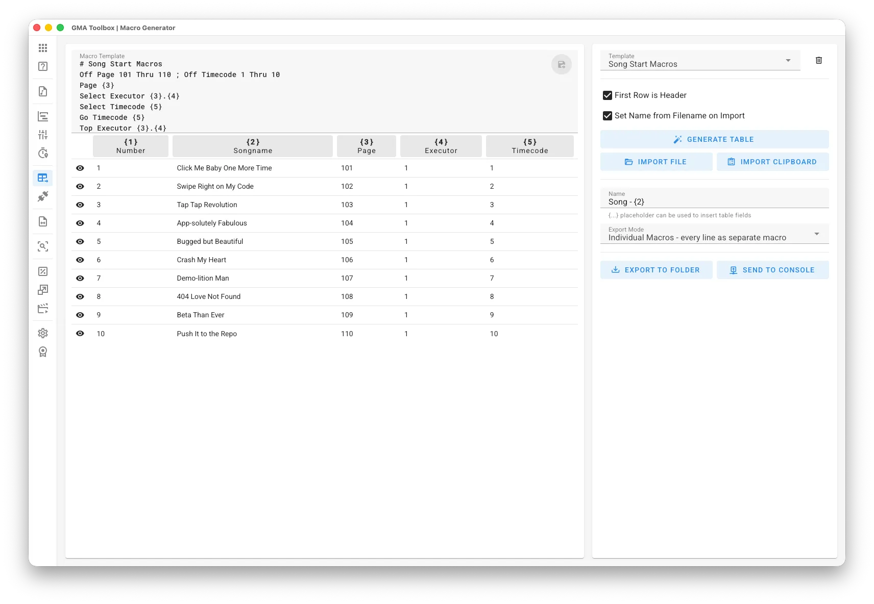The image size is (874, 604).
Task: Open the settings gear in sidebar
Action: point(43,333)
